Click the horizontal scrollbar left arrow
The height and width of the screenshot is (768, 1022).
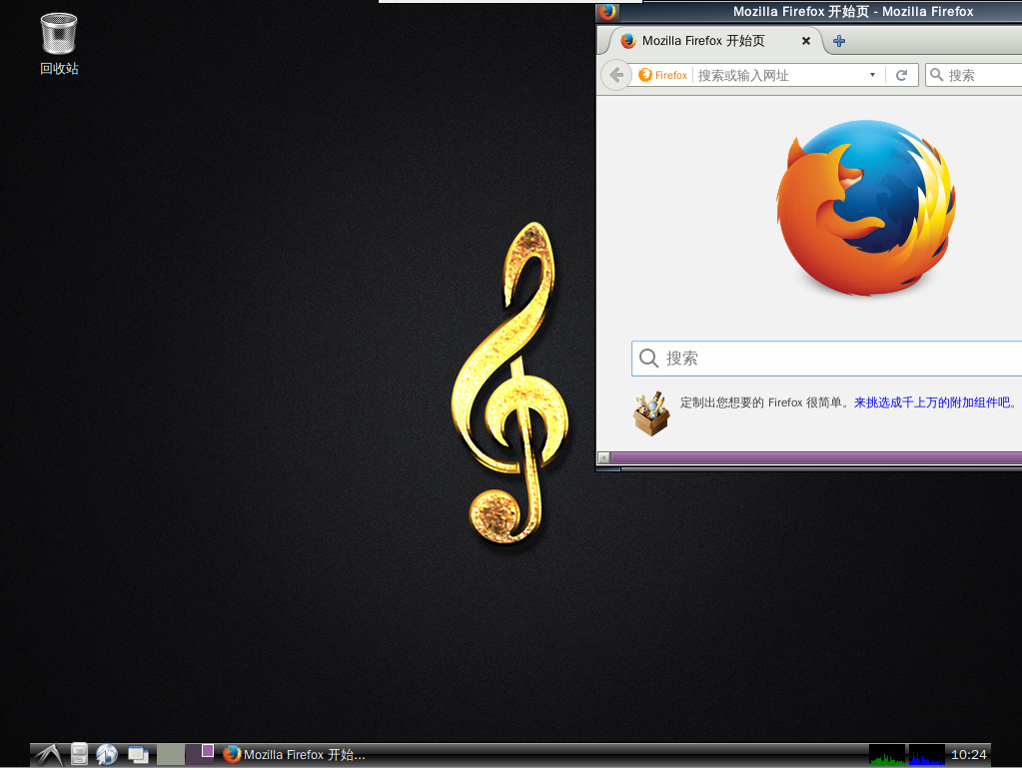click(603, 458)
